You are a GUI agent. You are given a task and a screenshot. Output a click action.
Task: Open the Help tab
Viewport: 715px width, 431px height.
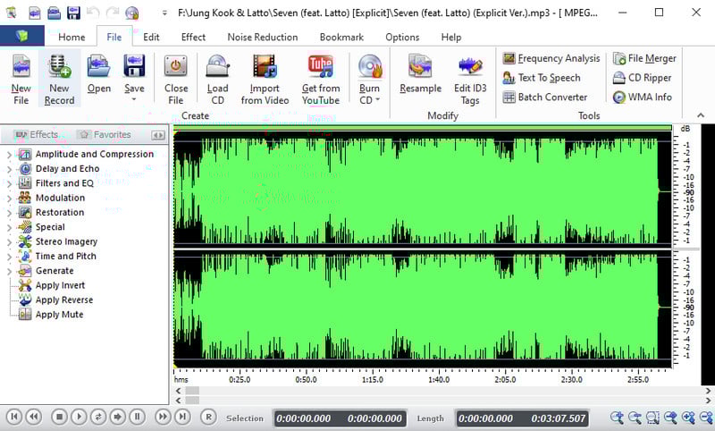(x=451, y=37)
